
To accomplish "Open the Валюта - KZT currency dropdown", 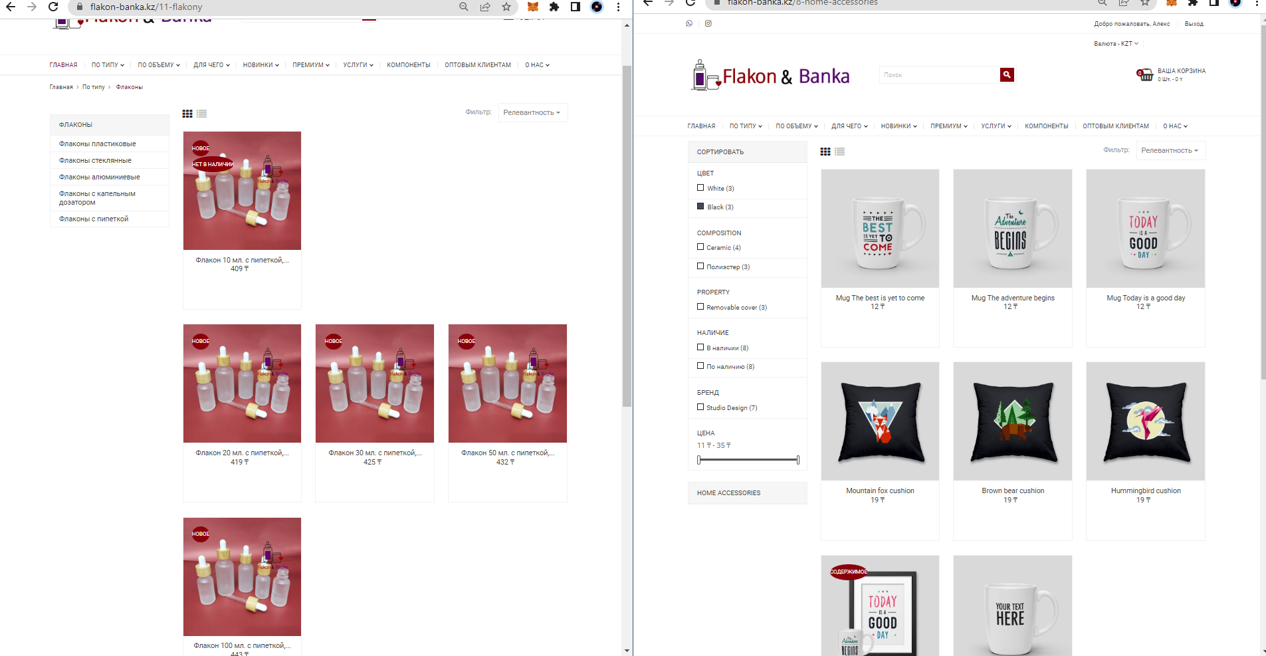I will [x=1116, y=44].
